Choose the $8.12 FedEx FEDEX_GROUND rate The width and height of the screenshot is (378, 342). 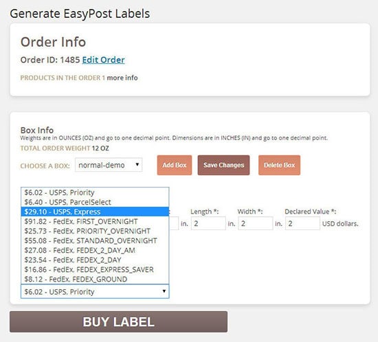[x=95, y=279]
